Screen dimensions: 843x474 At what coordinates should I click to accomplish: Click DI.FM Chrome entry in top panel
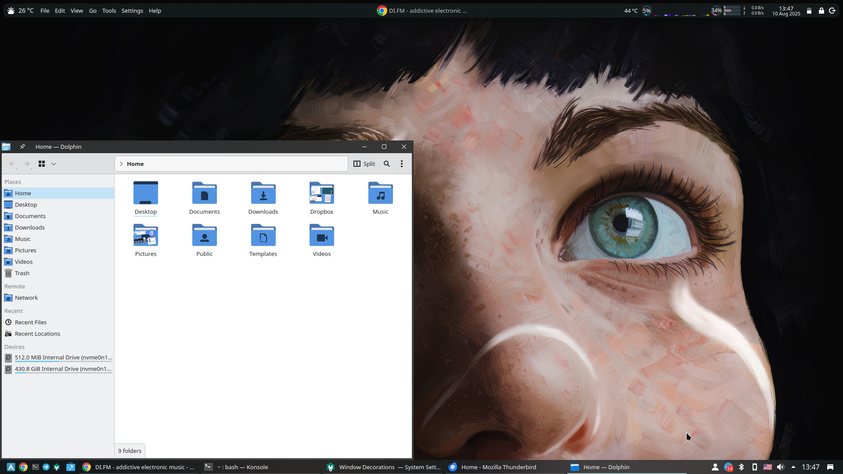coord(422,11)
